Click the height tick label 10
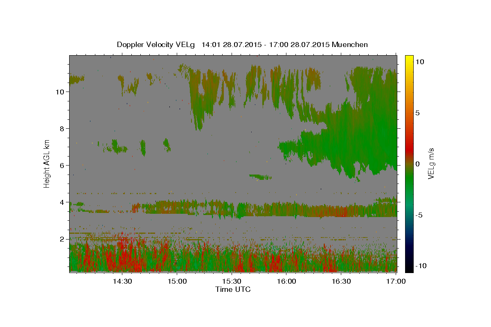The image size is (491, 327). [60, 92]
